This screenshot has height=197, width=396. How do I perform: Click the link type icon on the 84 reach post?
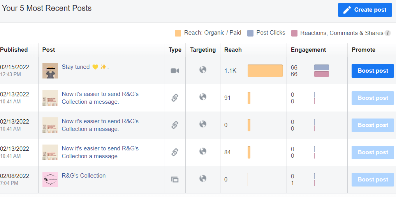click(175, 152)
